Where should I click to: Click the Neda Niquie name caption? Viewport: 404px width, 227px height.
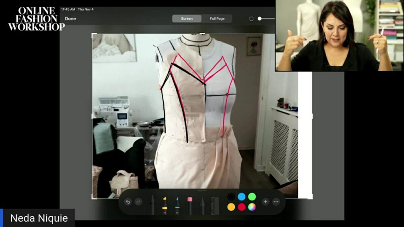(39, 218)
